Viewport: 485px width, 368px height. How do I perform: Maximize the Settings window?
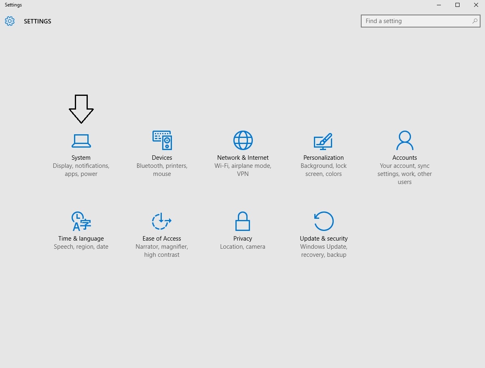(x=457, y=5)
